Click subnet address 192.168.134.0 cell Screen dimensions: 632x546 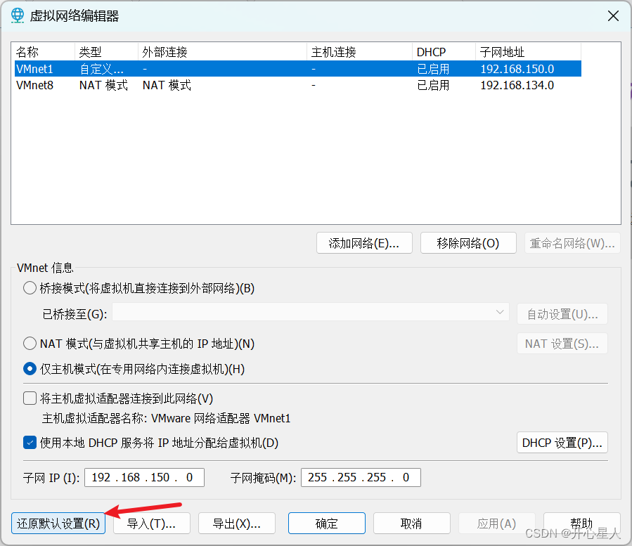pos(517,86)
